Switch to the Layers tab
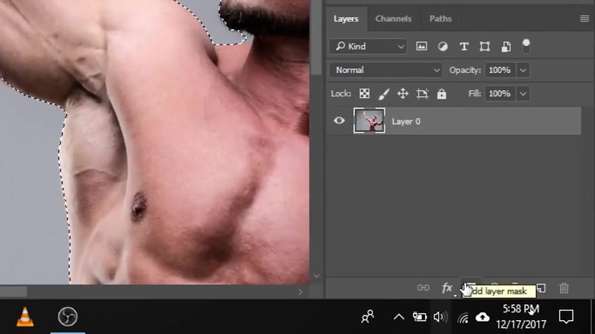 (x=346, y=19)
